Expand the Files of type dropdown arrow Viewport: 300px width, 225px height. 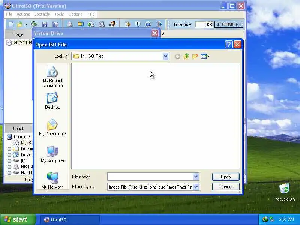(196, 187)
